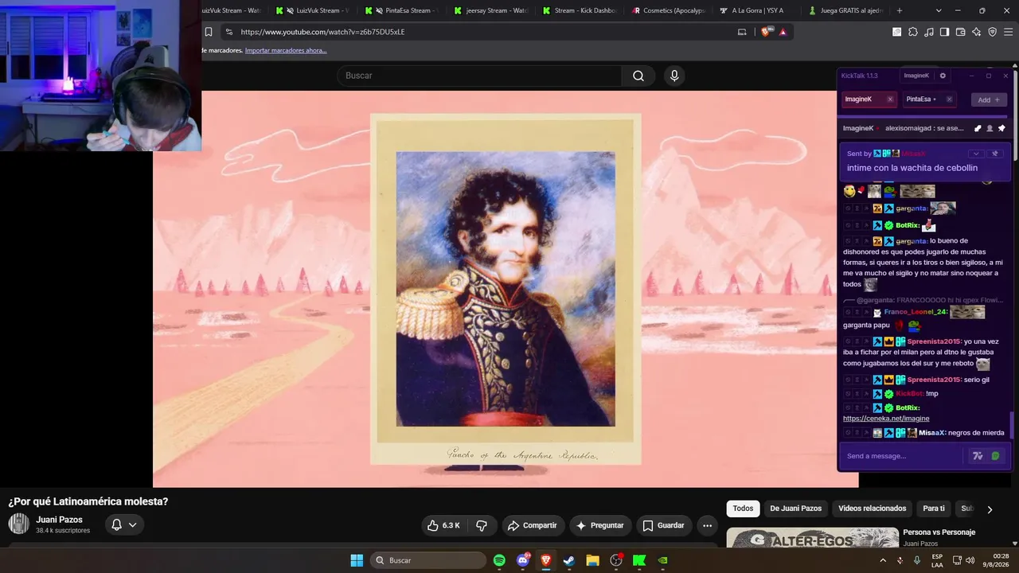Image resolution: width=1019 pixels, height=573 pixels.
Task: Open the Brave Rewards triangle icon
Action: pos(783,32)
